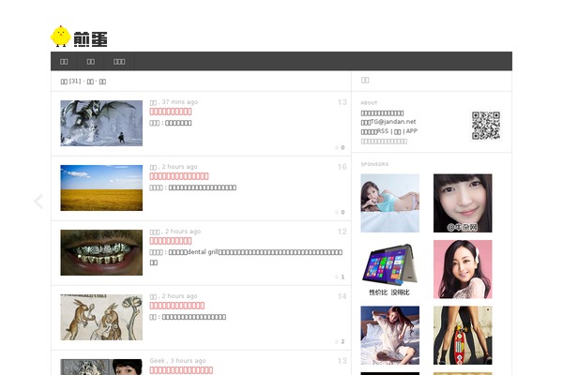Open the gold dental grill teeth thumbnail
The image size is (563, 375).
(x=101, y=252)
